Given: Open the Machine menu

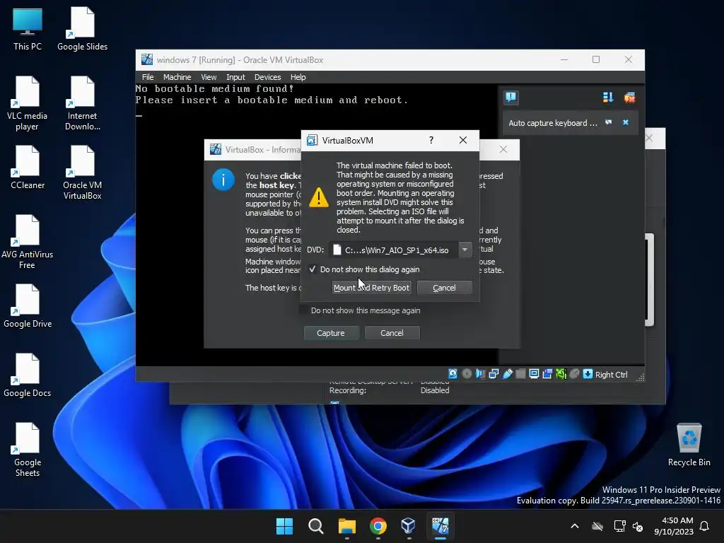Looking at the screenshot, I should [x=177, y=77].
